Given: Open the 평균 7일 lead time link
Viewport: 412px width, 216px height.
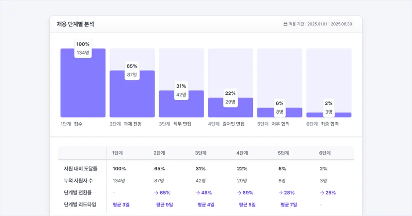Looking at the screenshot, I should 289,205.
